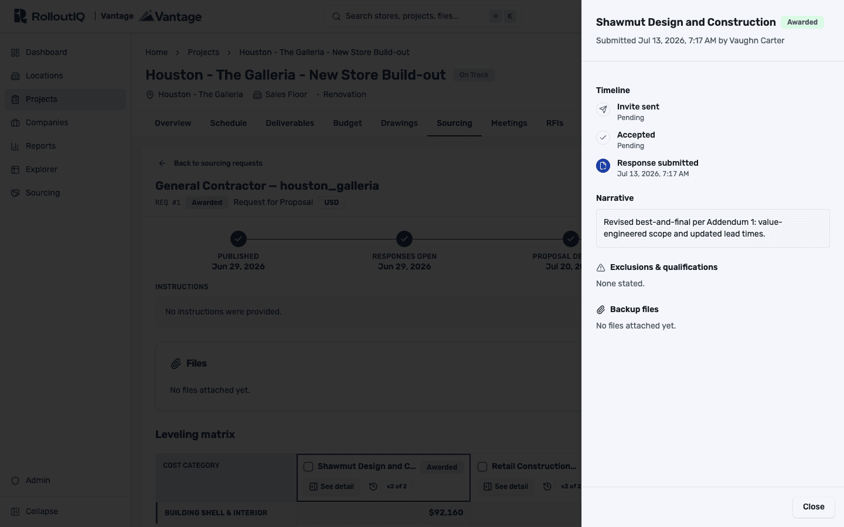Switch to the Overview tab

173,123
